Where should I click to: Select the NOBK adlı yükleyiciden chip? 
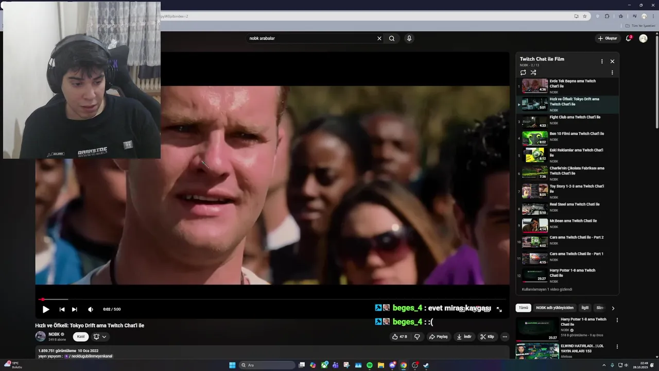(x=554, y=308)
